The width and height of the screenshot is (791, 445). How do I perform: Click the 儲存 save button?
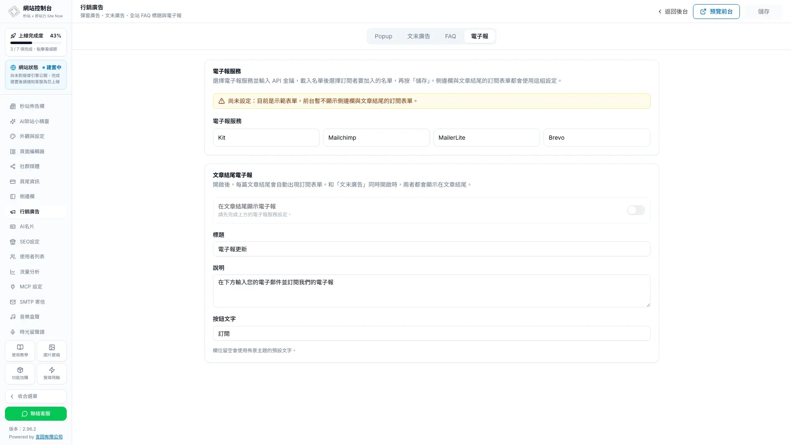(x=763, y=12)
